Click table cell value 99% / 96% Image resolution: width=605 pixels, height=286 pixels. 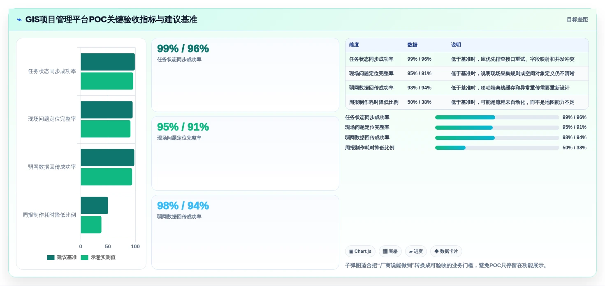coord(419,59)
